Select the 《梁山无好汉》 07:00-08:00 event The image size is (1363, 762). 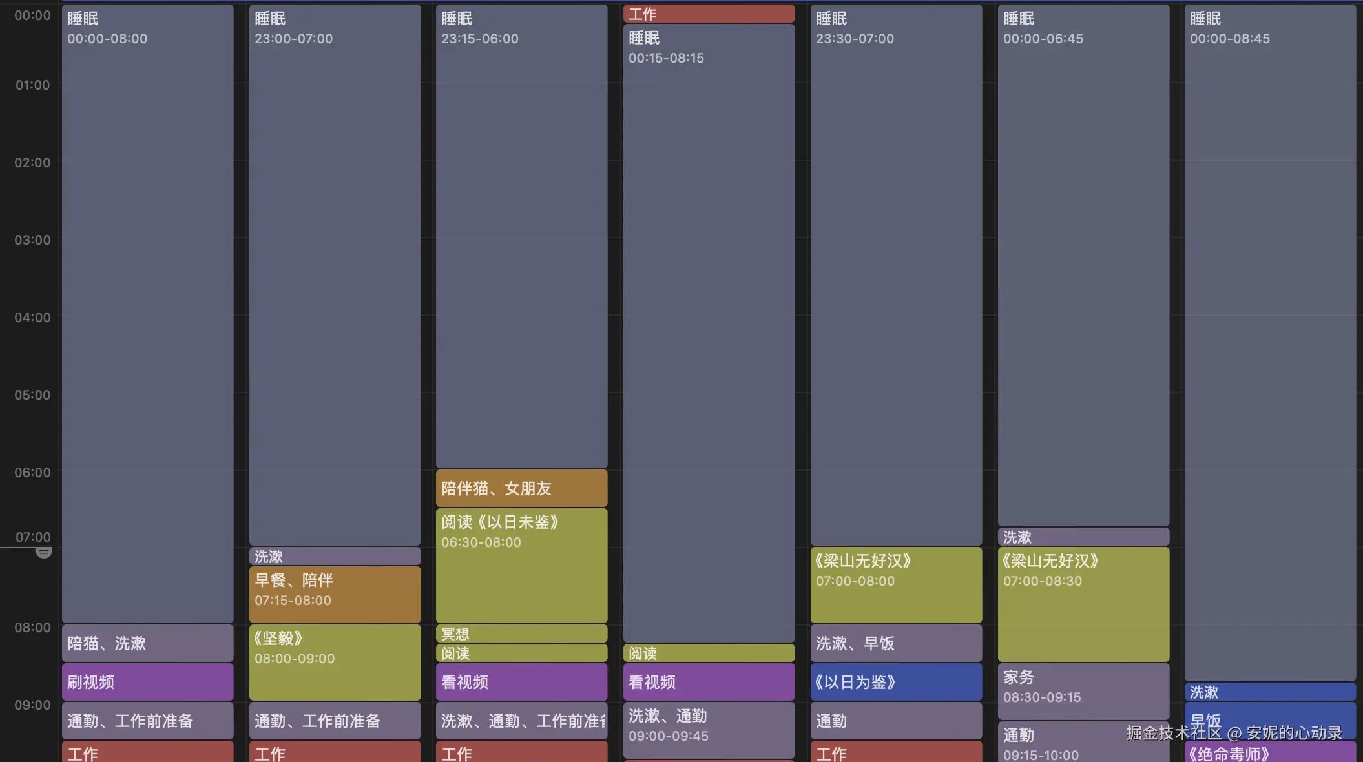click(x=896, y=584)
